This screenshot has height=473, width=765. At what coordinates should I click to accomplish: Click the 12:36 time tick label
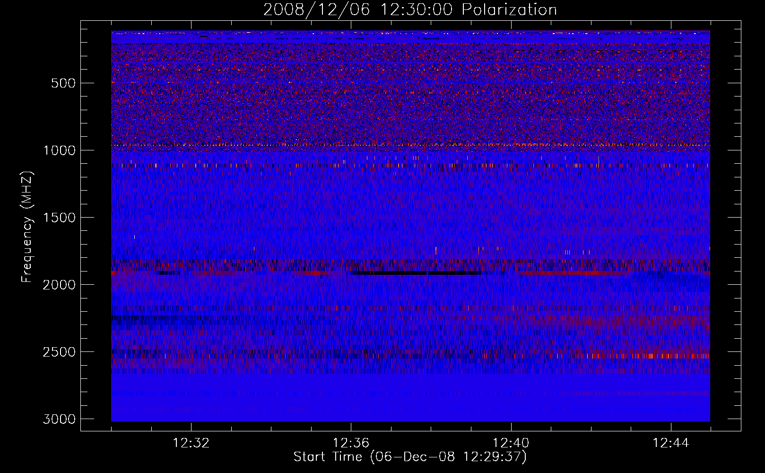coord(351,443)
